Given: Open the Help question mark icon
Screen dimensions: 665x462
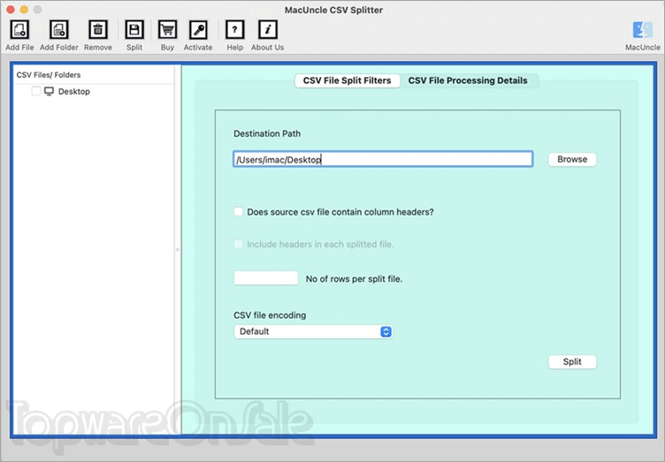Looking at the screenshot, I should point(234,30).
